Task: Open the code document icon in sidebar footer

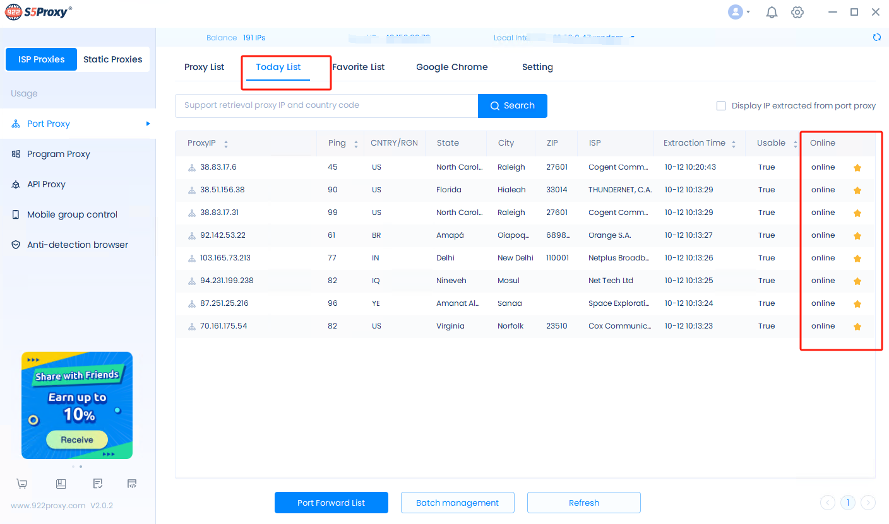Action: 132,484
